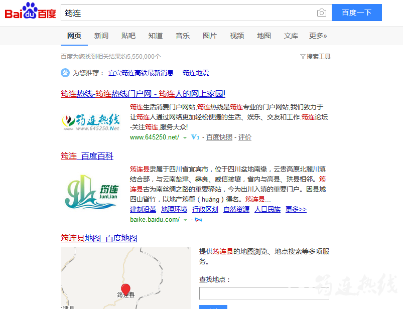Open 搜索工具 search tools
Screen dimensions: 403x309
pyautogui.click(x=319, y=57)
